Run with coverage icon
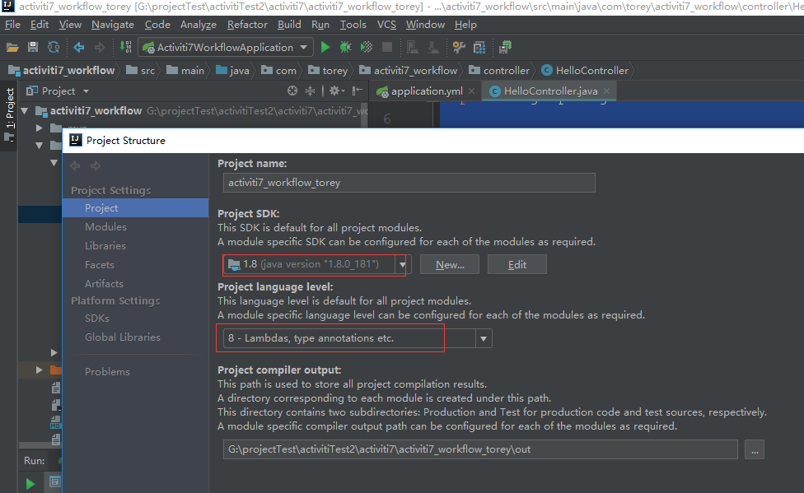 [x=367, y=47]
